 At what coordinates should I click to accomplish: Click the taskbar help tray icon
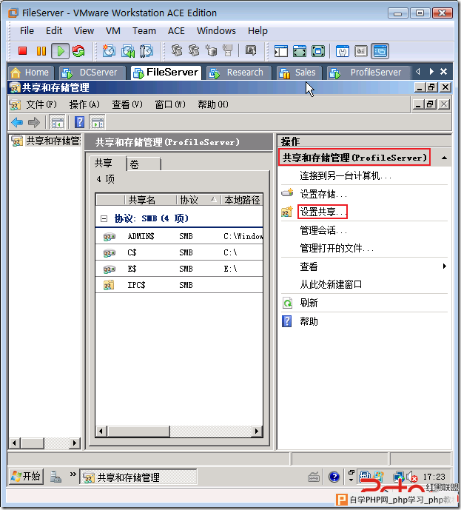[x=334, y=477]
